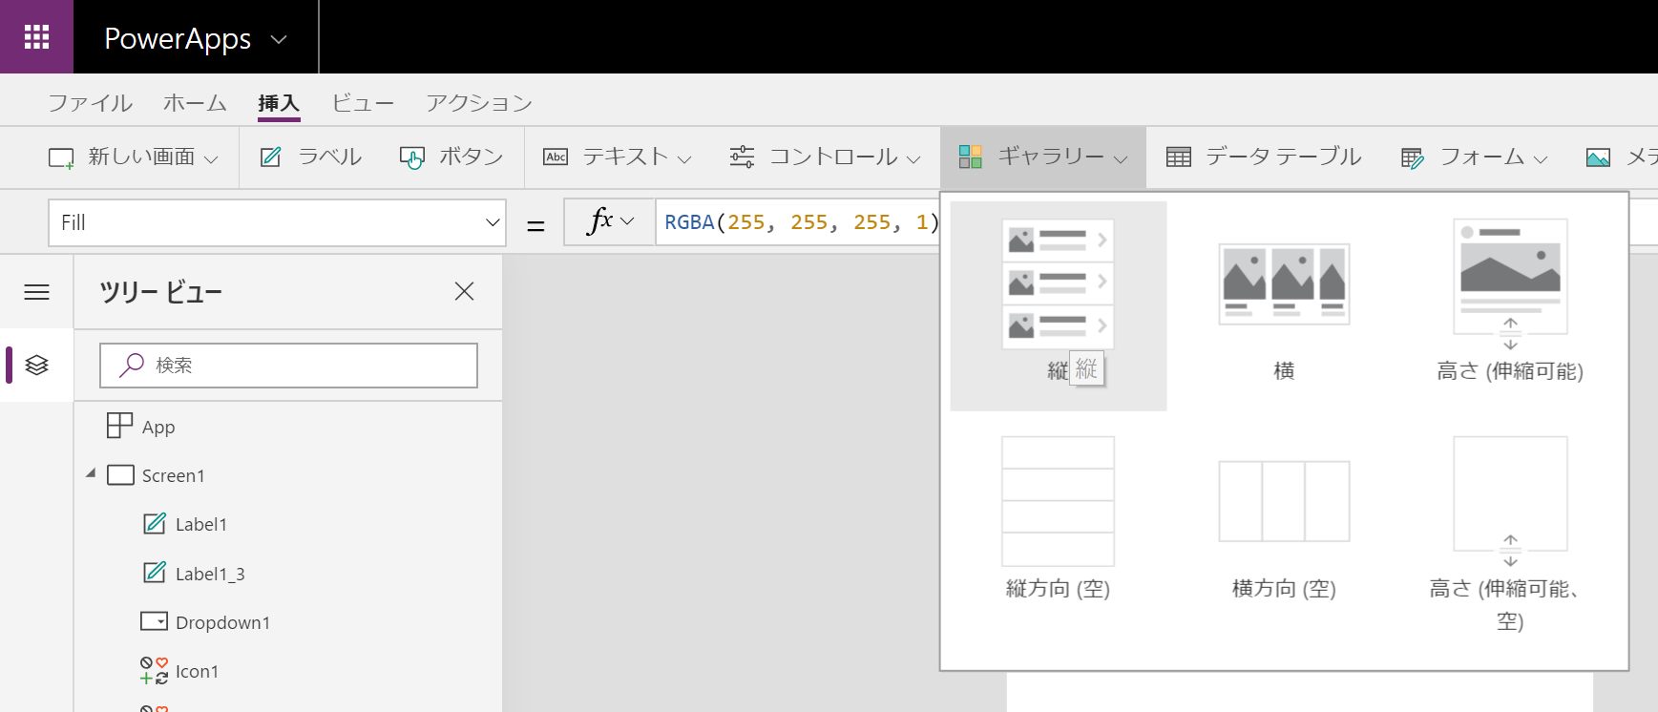Insert a ラベル control
The image size is (1658, 712).
coord(311,157)
